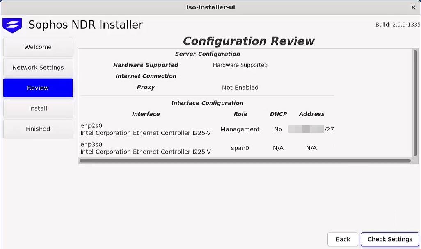This screenshot has width=421, height=249.
Task: Select the enp2s0 interface name
Action: click(91, 125)
